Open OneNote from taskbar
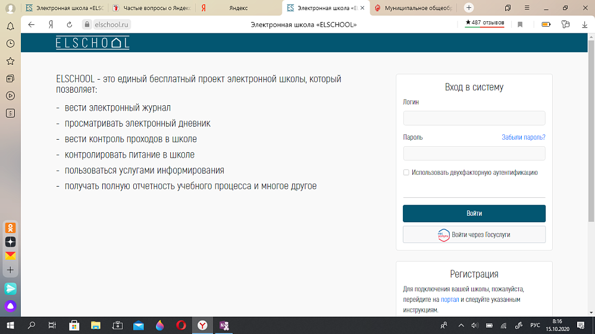The image size is (595, 334). coord(224,325)
